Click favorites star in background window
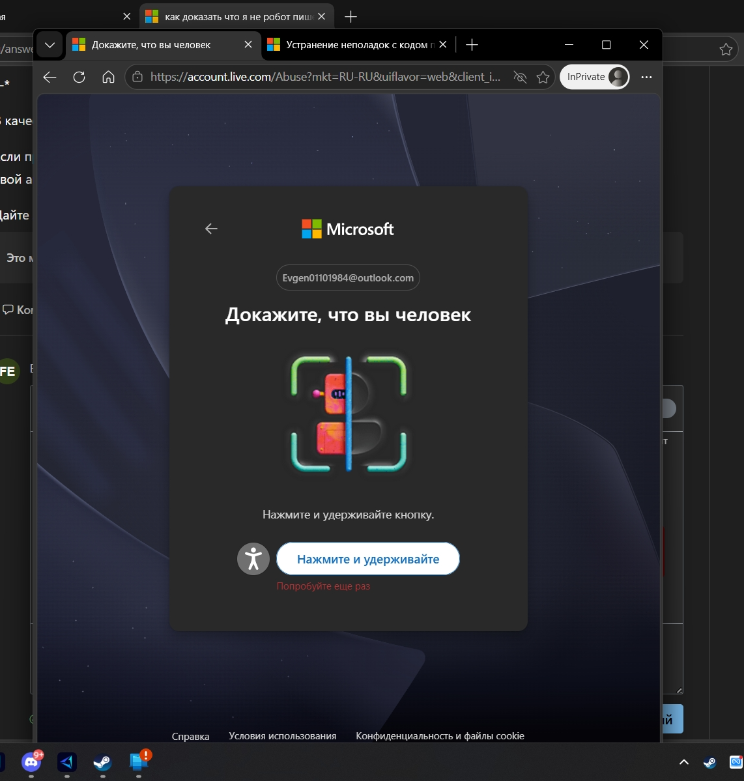The height and width of the screenshot is (781, 744). 726,49
